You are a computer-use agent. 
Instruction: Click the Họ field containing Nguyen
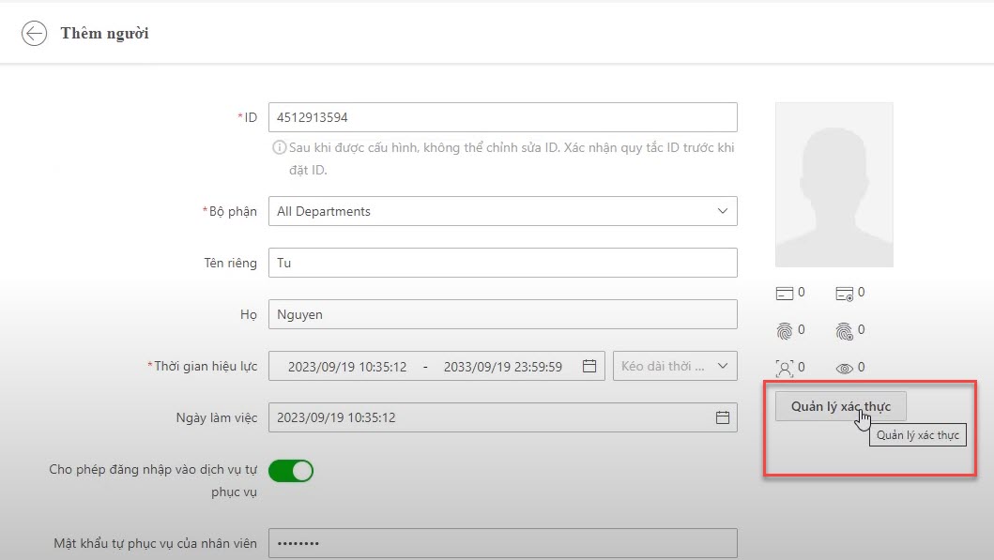502,314
